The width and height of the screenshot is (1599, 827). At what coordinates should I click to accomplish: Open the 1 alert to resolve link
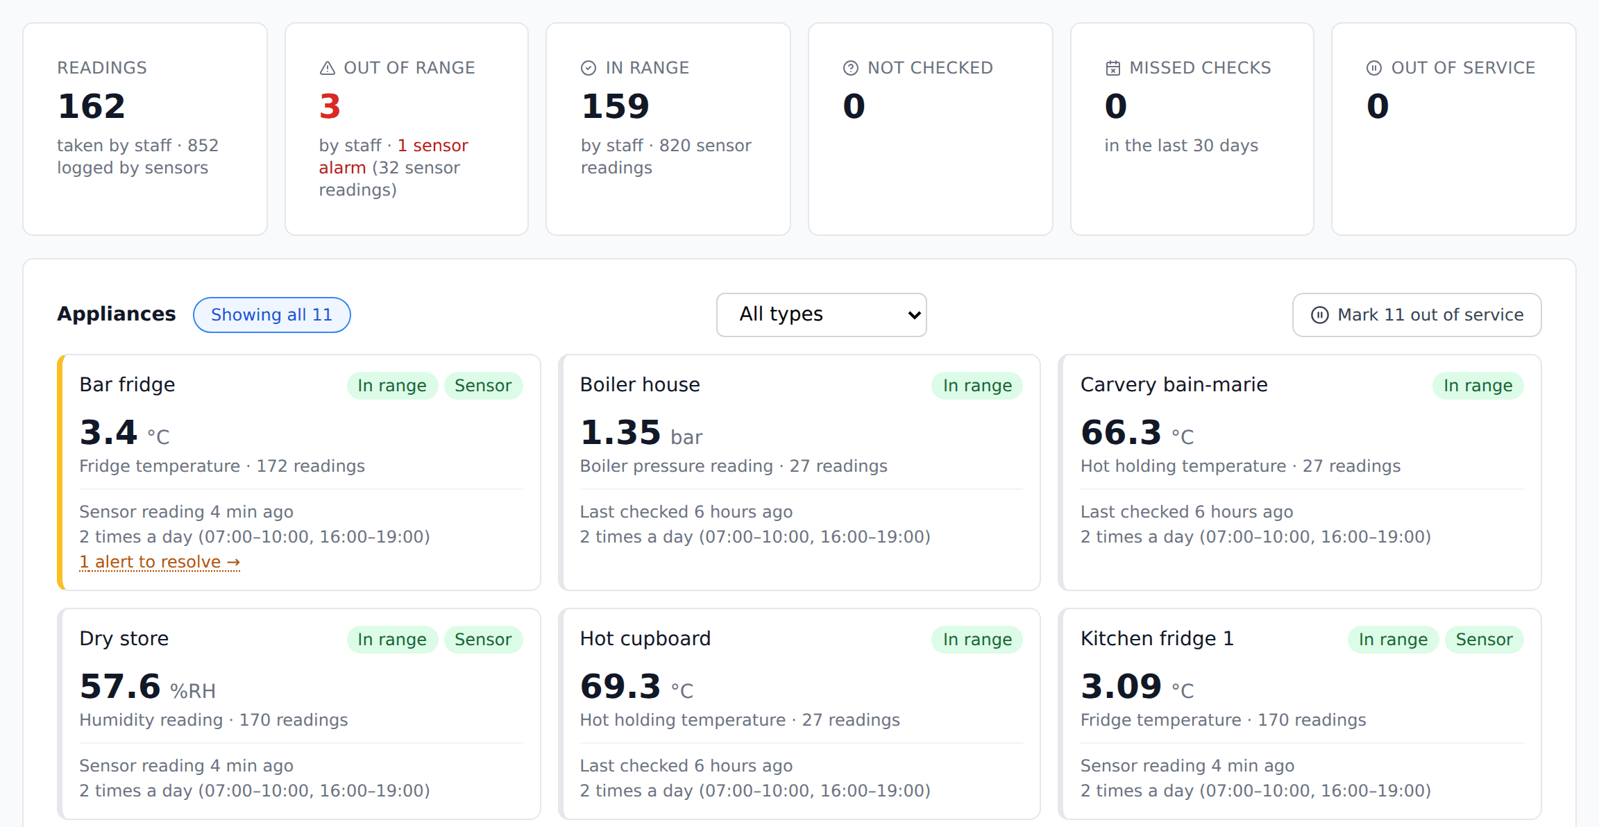pos(160,562)
